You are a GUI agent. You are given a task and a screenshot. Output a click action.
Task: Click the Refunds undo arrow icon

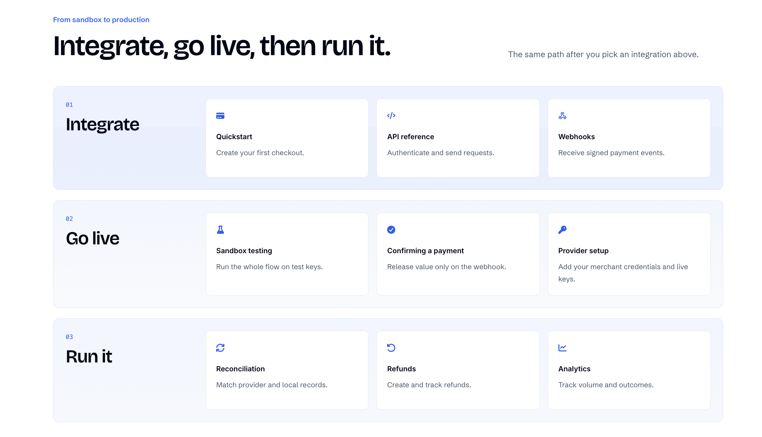391,348
